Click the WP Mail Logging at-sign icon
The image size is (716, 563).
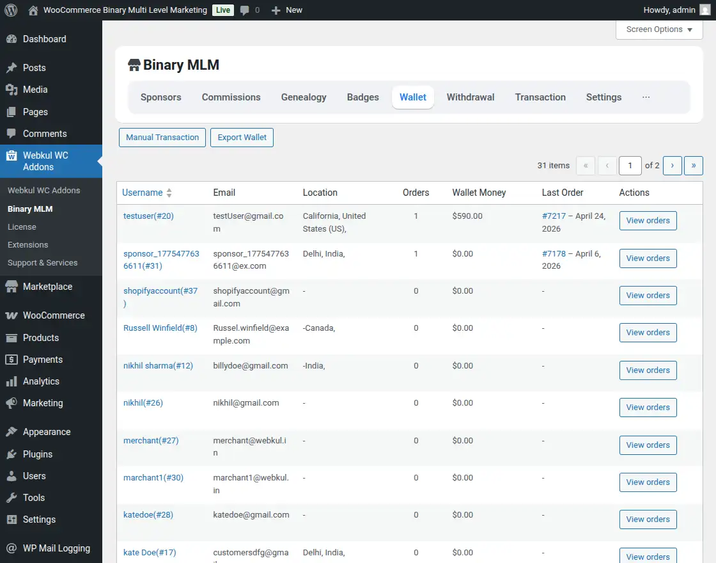point(12,548)
